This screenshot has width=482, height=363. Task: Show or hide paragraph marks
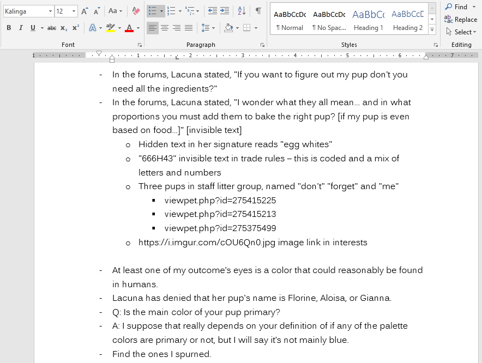click(x=258, y=11)
